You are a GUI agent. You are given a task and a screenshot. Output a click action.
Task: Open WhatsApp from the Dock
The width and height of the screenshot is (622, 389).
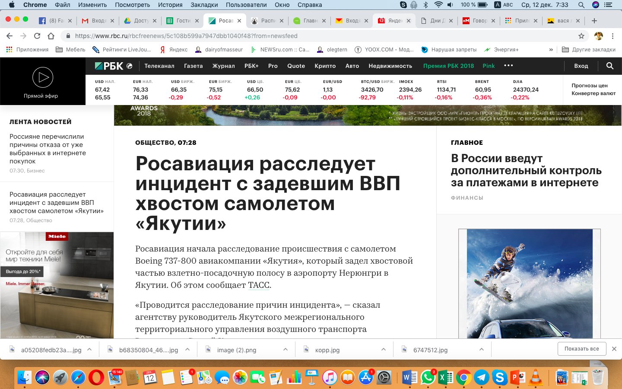coord(428,377)
